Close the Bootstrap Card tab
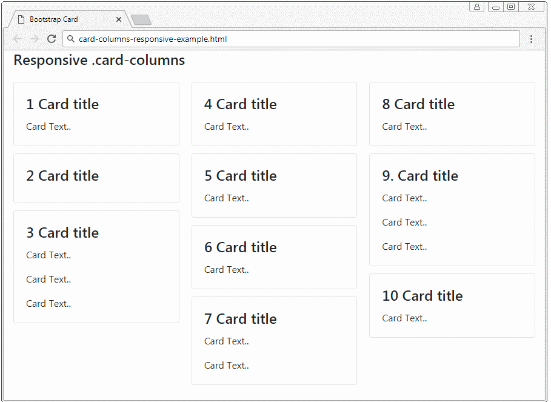 tap(119, 19)
